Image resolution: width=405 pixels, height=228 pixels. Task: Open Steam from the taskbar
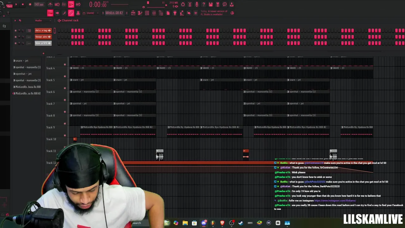click(x=241, y=223)
